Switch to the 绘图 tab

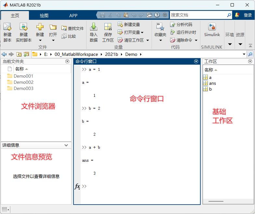point(44,16)
